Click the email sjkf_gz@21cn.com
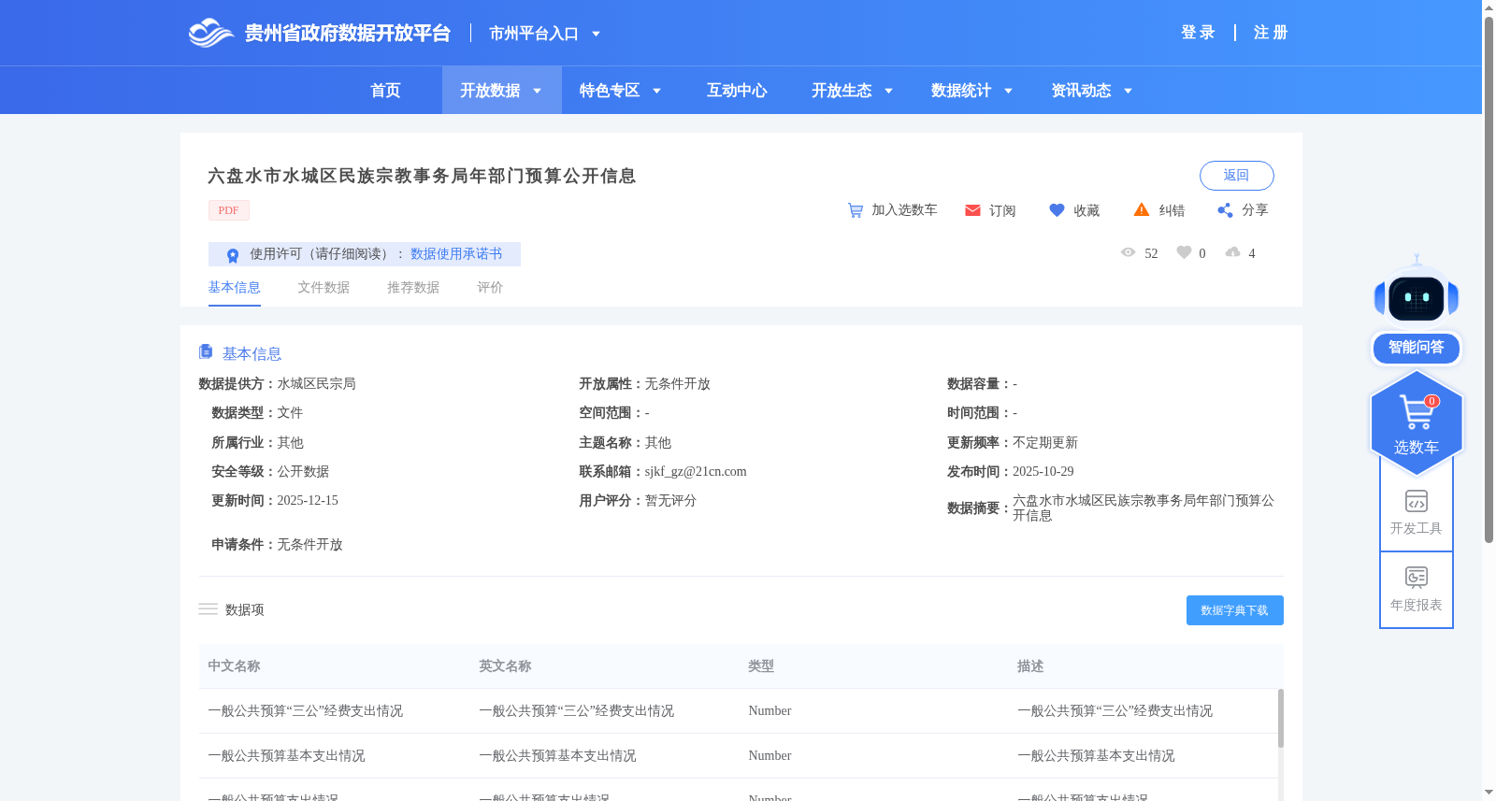Image resolution: width=1496 pixels, height=801 pixels. click(x=696, y=472)
